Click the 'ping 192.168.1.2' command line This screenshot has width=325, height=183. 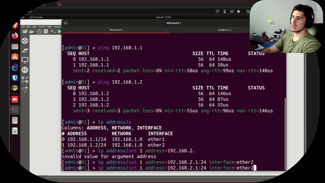102,82
